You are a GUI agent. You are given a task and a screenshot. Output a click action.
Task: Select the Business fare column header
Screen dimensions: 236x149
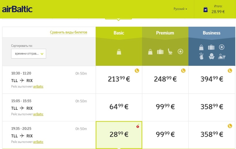click(x=212, y=33)
